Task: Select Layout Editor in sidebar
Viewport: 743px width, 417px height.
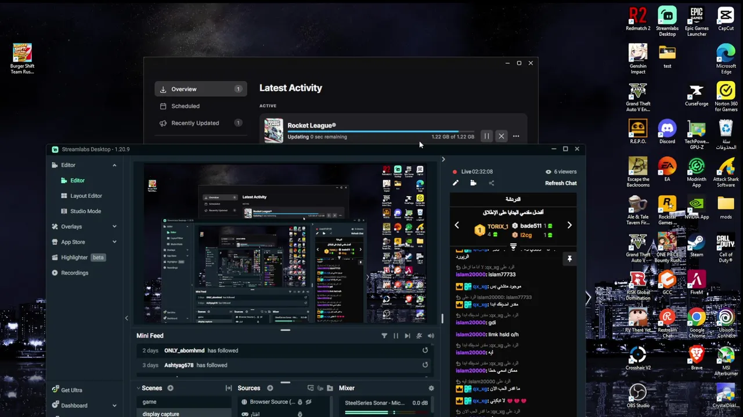Action: tap(86, 196)
